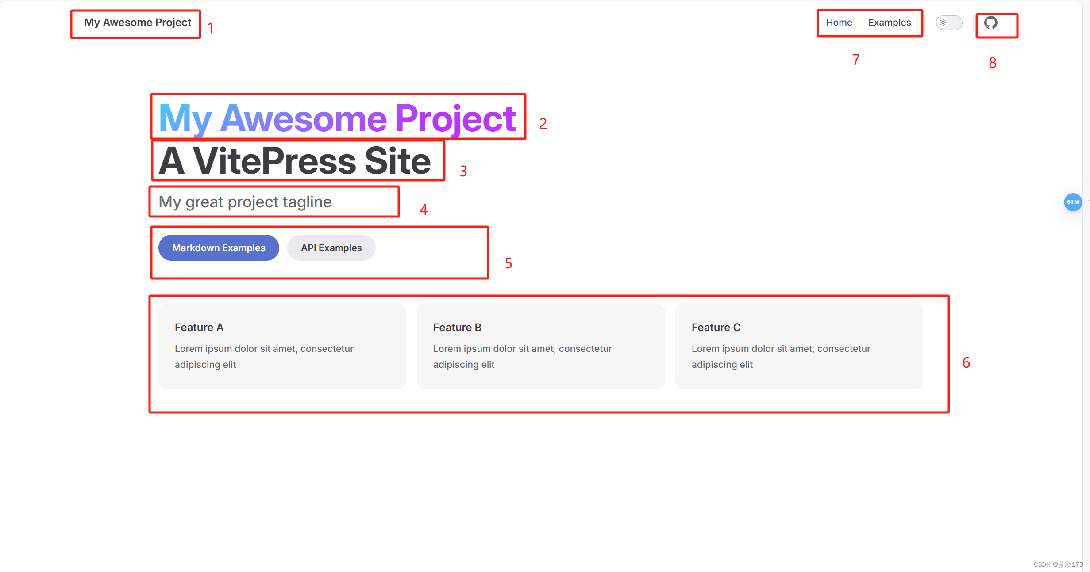
Task: Click the Home navigation menu item
Action: (x=838, y=23)
